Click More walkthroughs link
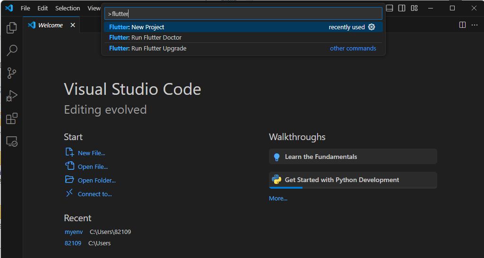 pyautogui.click(x=278, y=199)
